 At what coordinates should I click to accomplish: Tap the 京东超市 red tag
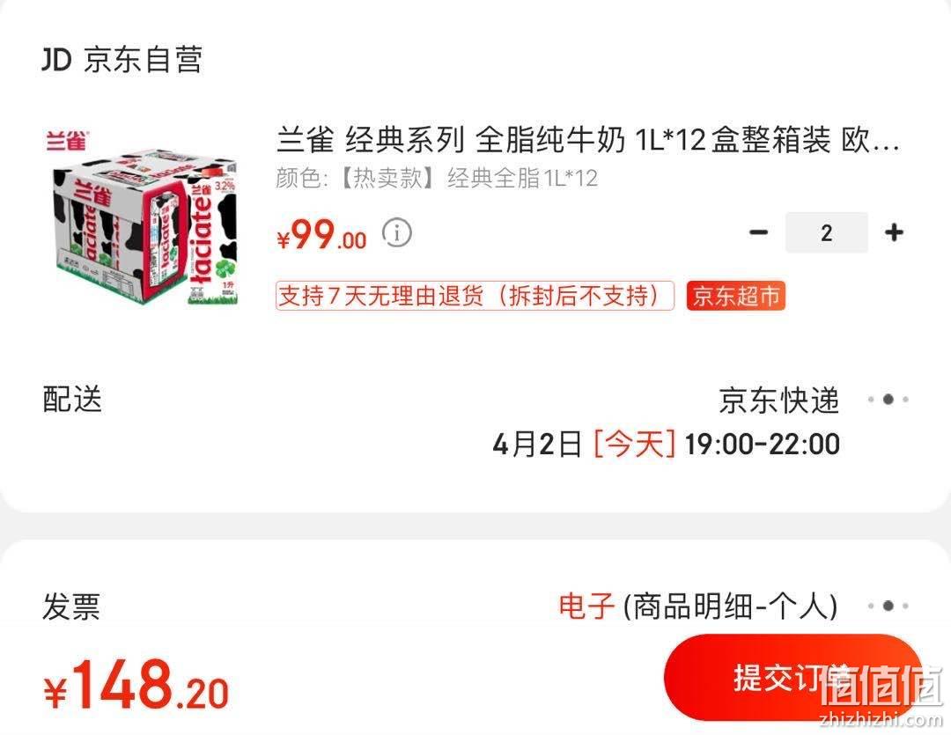735,296
